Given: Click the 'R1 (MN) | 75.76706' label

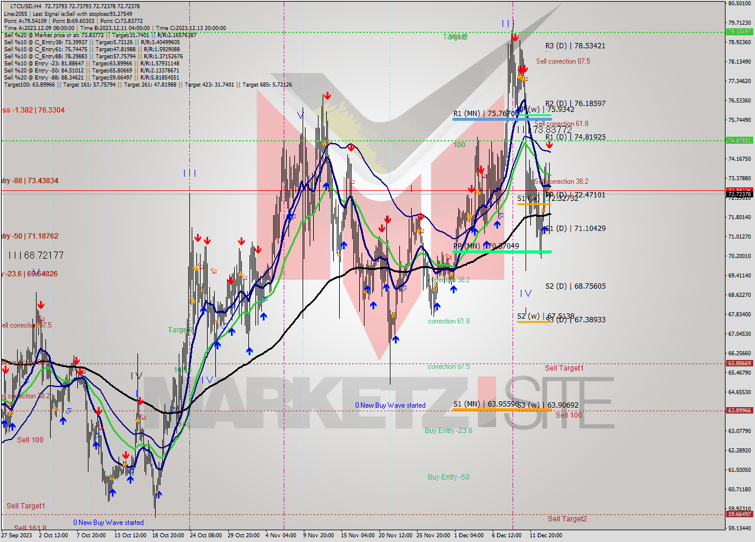Looking at the screenshot, I should point(485,113).
